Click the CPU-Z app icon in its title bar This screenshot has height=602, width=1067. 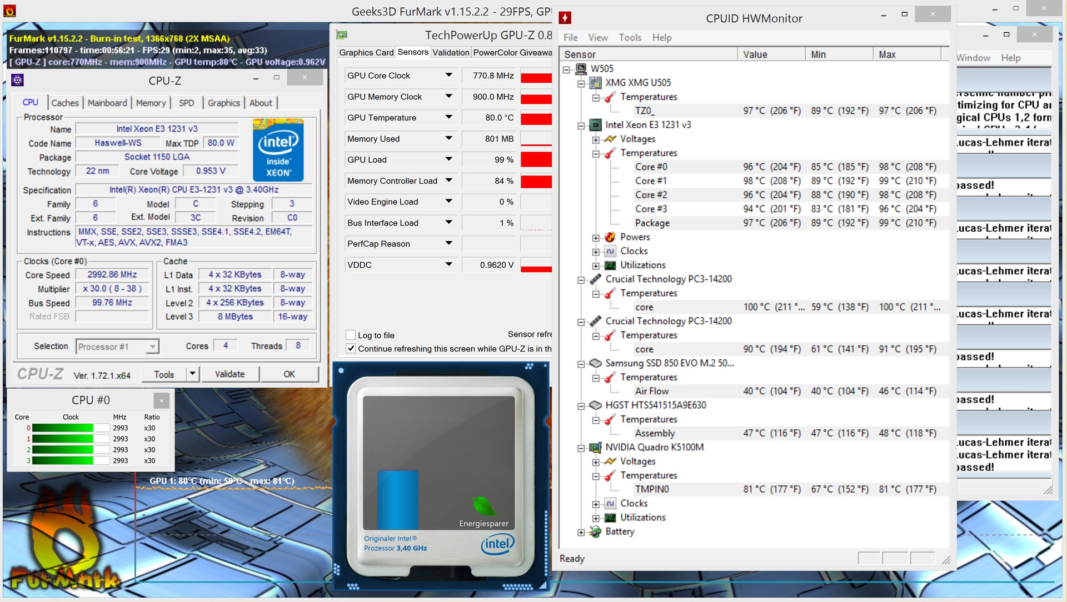pos(17,81)
